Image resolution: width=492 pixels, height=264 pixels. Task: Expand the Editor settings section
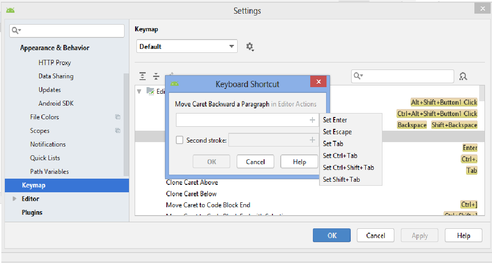pyautogui.click(x=15, y=199)
